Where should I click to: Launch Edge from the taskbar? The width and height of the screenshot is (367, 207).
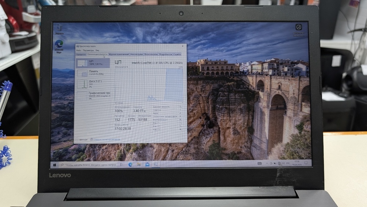click(x=130, y=165)
